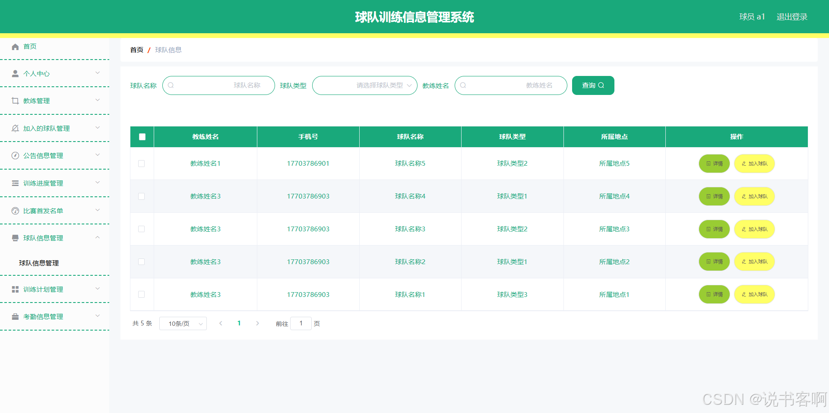Click 加入球队 for 球队名称5
Image resolution: width=829 pixels, height=413 pixels.
pos(754,164)
